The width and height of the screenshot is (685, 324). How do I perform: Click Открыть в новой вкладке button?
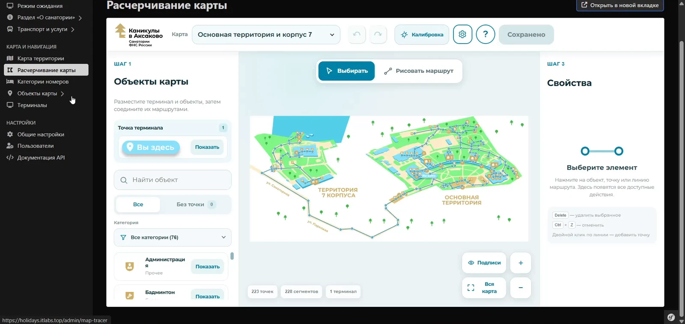620,6
